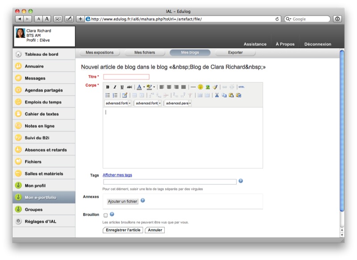Click the help icon next to Tags field
The width and height of the screenshot is (357, 260).
pyautogui.click(x=241, y=181)
